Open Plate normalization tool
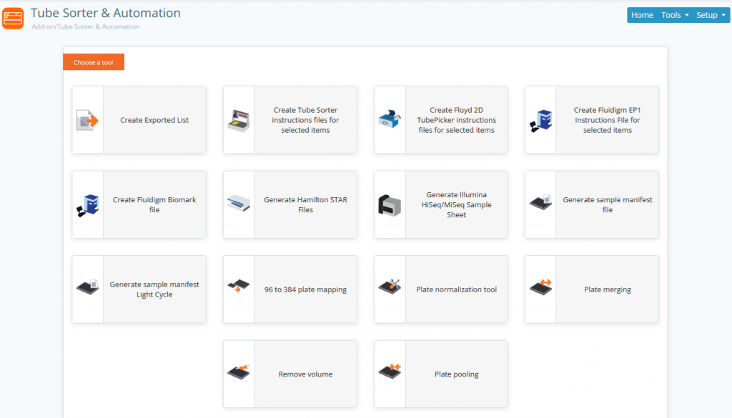The width and height of the screenshot is (732, 418). 440,289
